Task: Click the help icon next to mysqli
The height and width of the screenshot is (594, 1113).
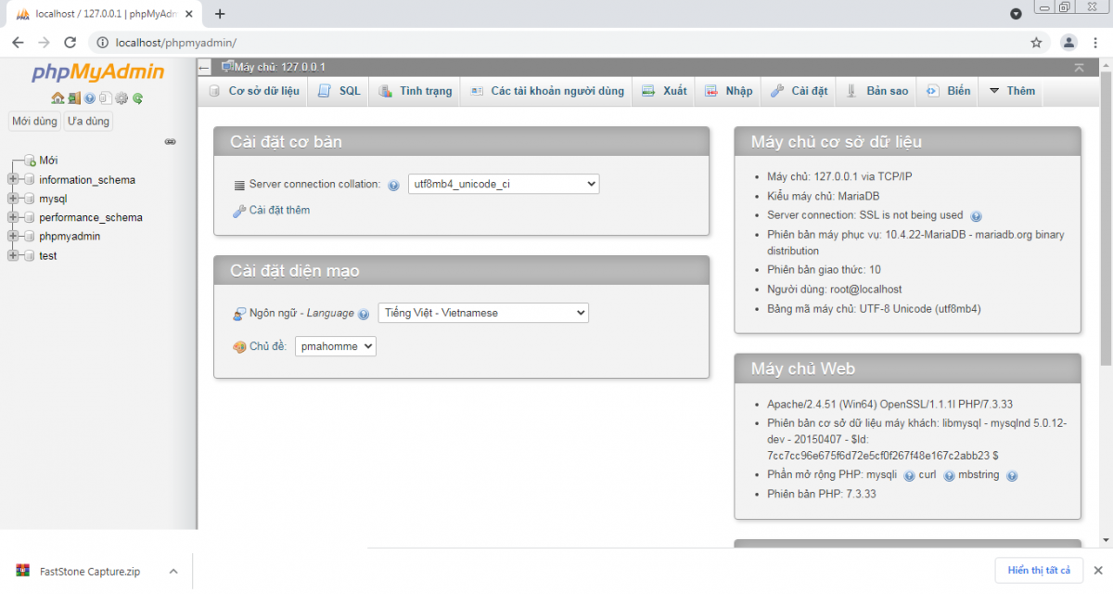Action: [909, 476]
